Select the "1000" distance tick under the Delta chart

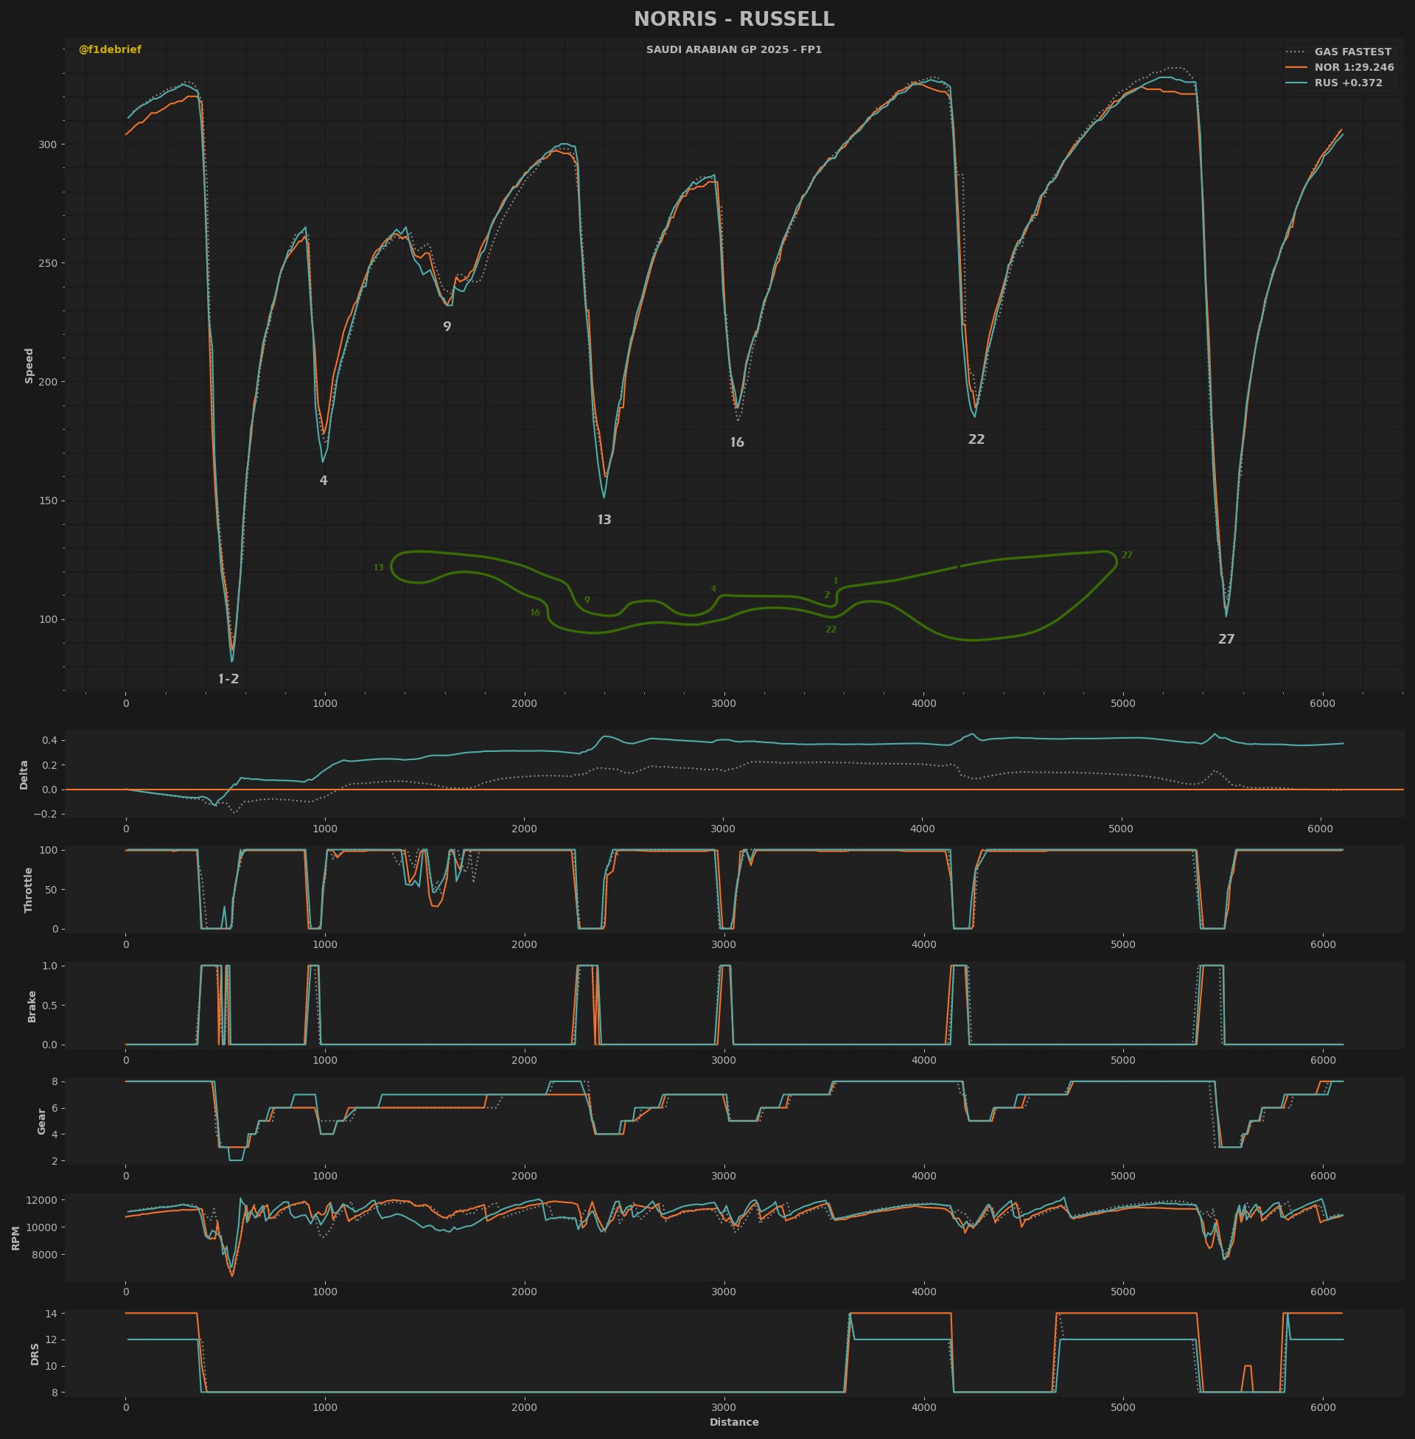tap(325, 829)
